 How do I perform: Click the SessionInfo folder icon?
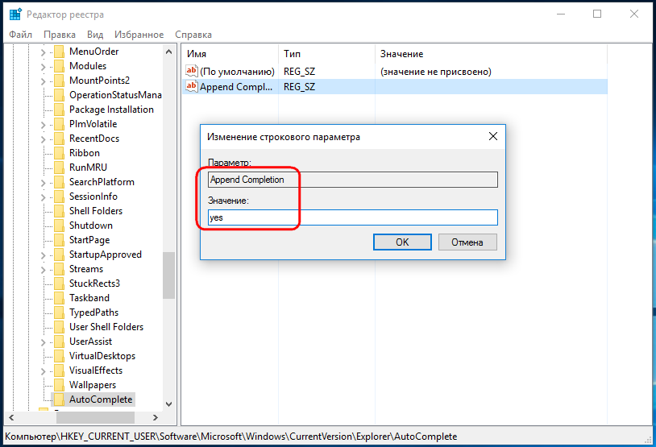[59, 197]
